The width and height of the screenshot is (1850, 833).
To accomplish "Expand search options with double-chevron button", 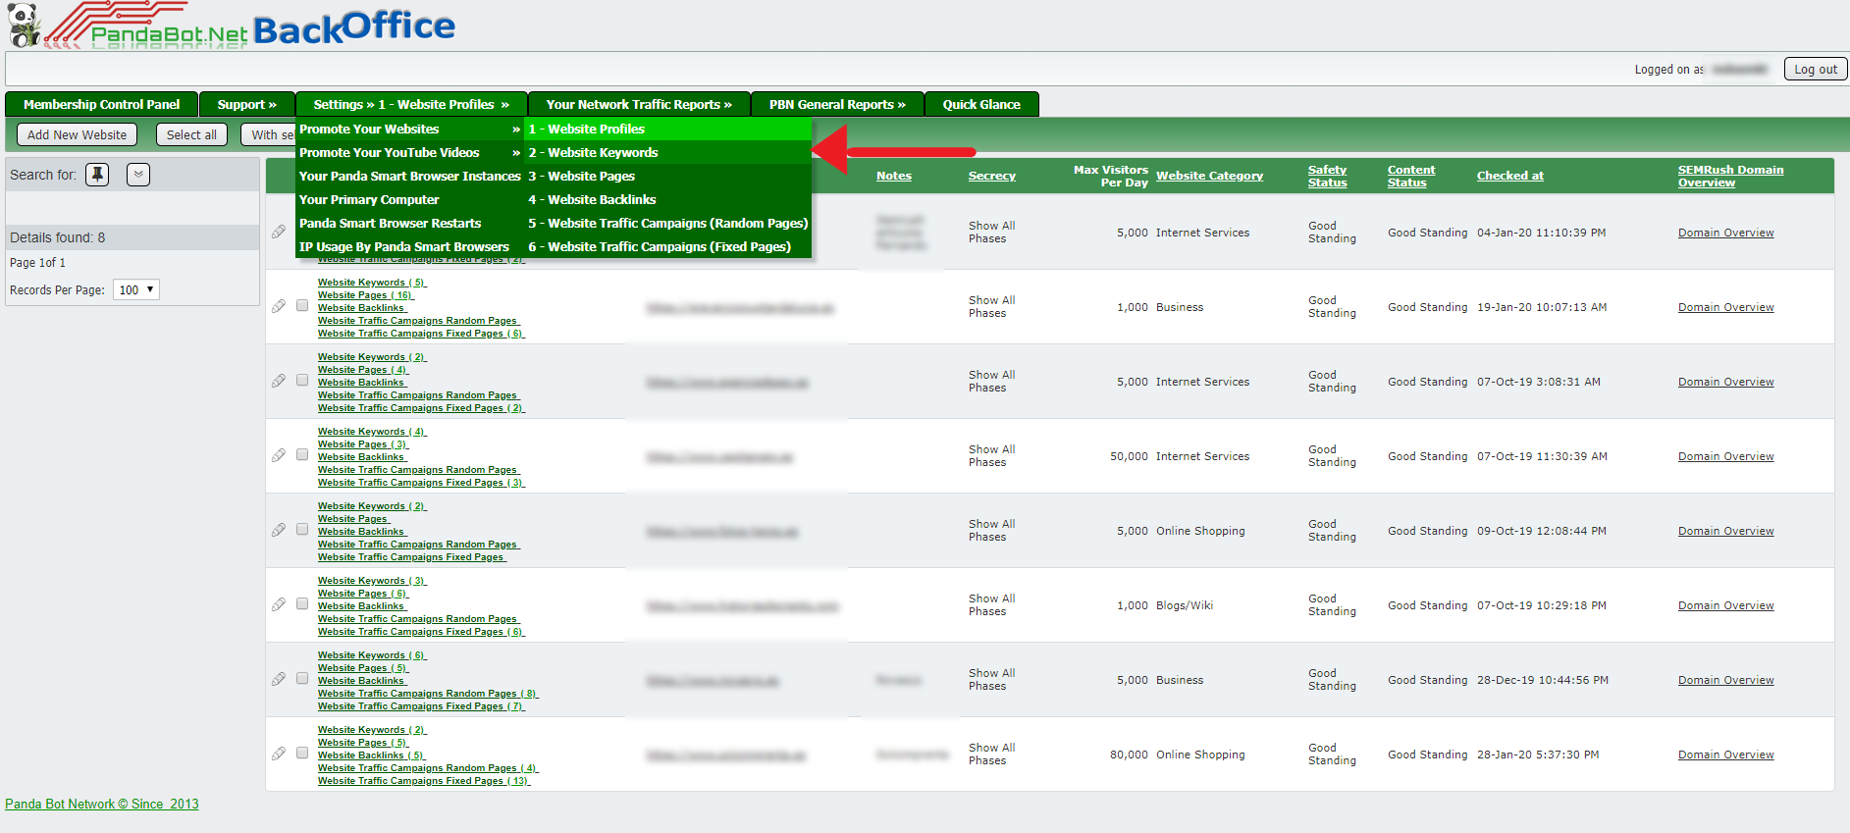I will click(x=138, y=175).
